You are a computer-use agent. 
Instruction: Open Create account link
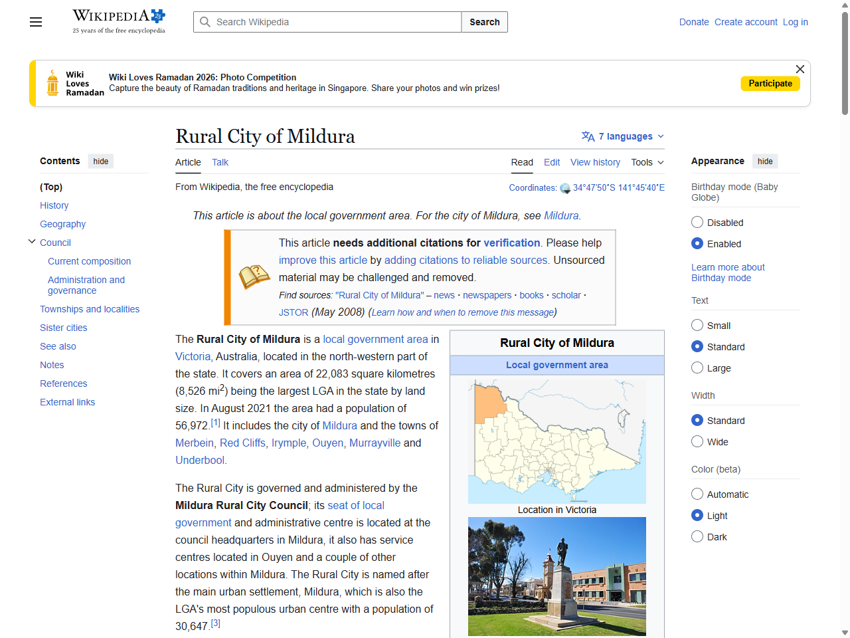746,22
